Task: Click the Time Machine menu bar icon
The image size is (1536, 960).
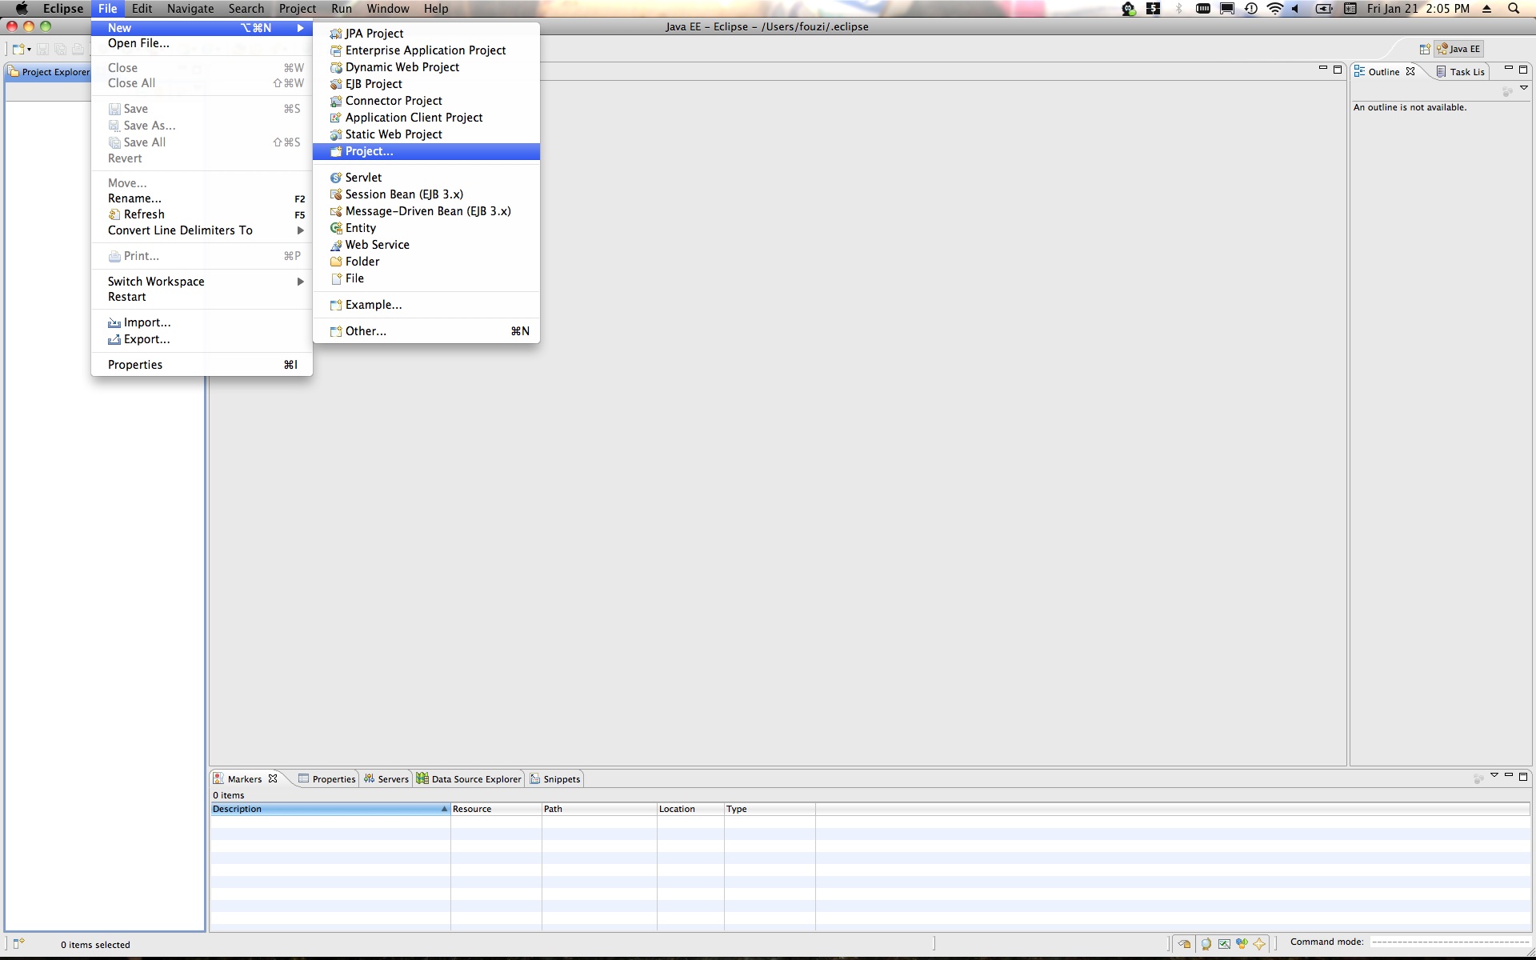Action: 1251,9
